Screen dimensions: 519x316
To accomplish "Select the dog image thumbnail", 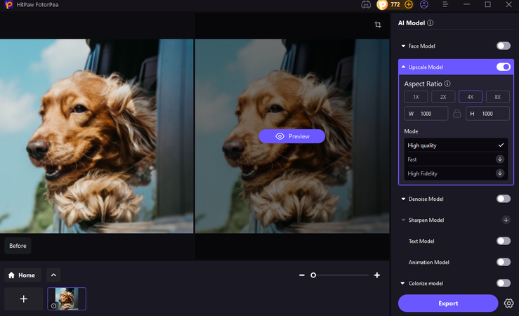I will pos(67,298).
